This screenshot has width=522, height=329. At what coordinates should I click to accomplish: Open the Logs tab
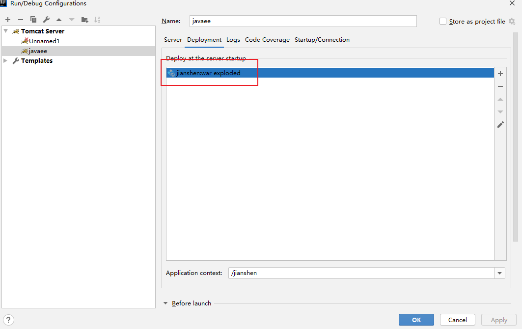[233, 40]
